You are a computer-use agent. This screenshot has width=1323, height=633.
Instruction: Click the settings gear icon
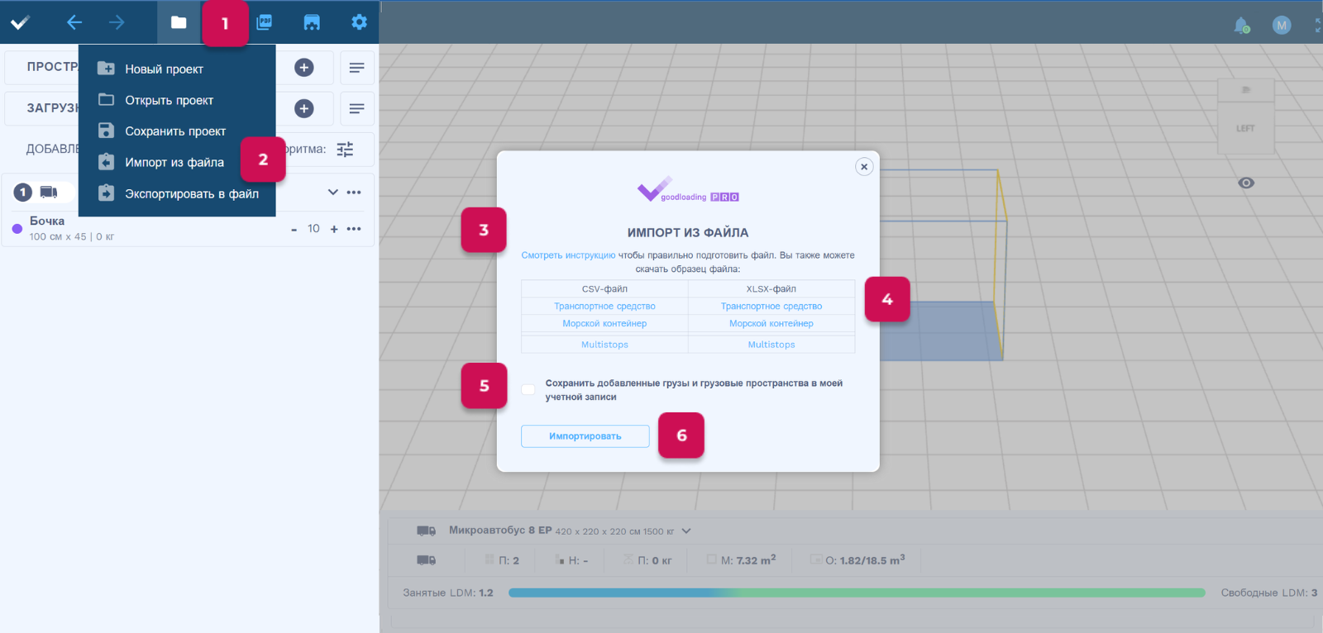coord(359,22)
